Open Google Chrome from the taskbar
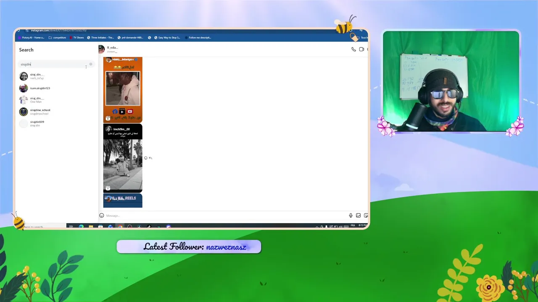The width and height of the screenshot is (538, 302). coord(120,227)
